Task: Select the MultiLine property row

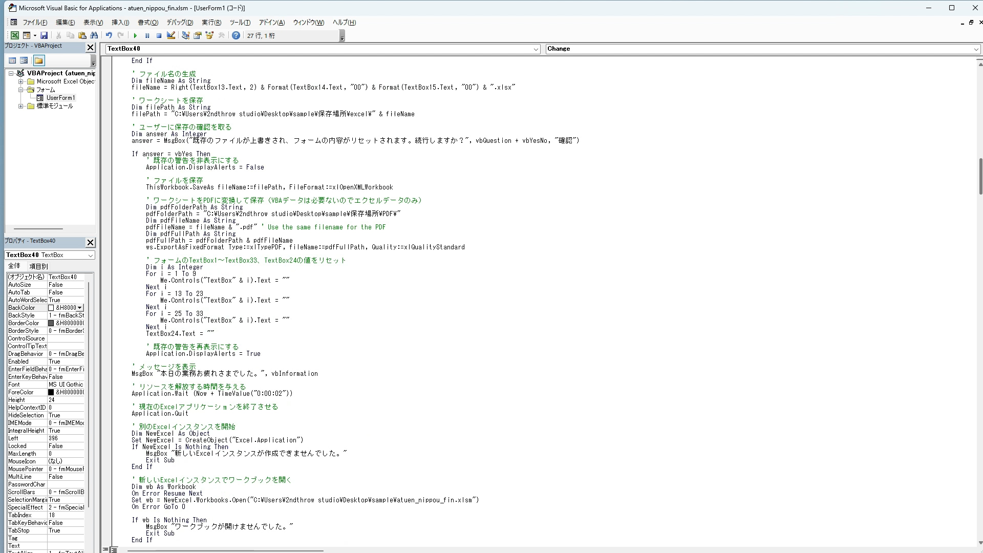Action: (46, 477)
